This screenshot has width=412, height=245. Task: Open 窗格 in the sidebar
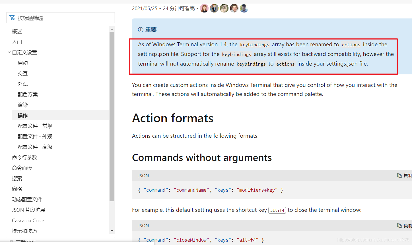coord(17,189)
